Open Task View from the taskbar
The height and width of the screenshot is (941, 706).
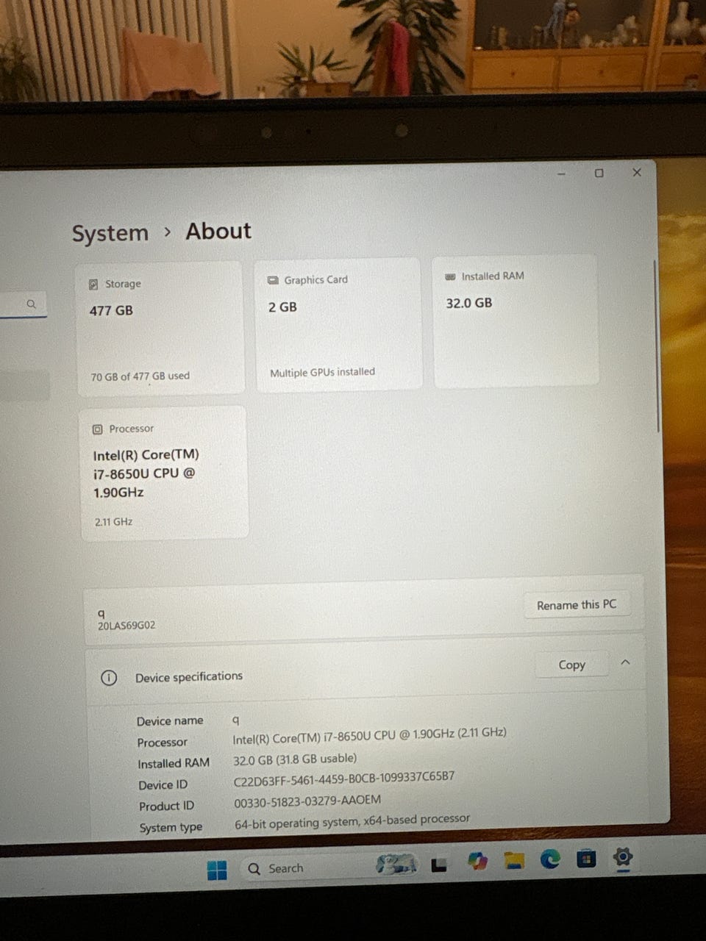[439, 865]
